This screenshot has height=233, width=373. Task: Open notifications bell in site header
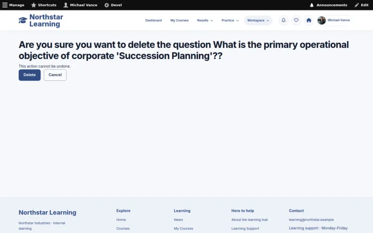coord(283,20)
